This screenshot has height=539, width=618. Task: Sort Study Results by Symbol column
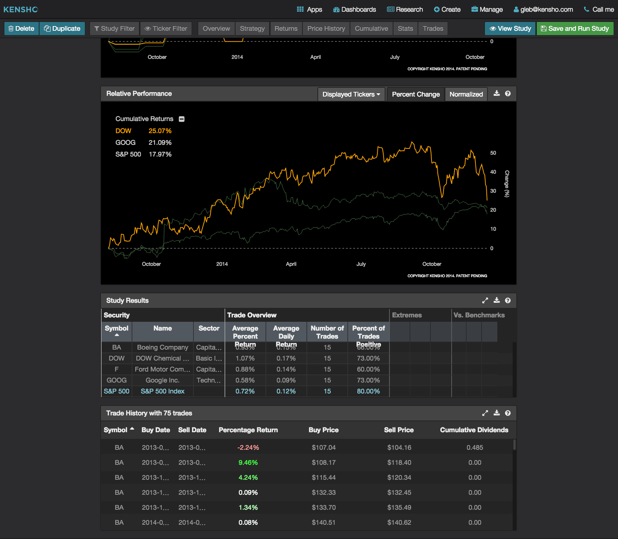(x=117, y=332)
